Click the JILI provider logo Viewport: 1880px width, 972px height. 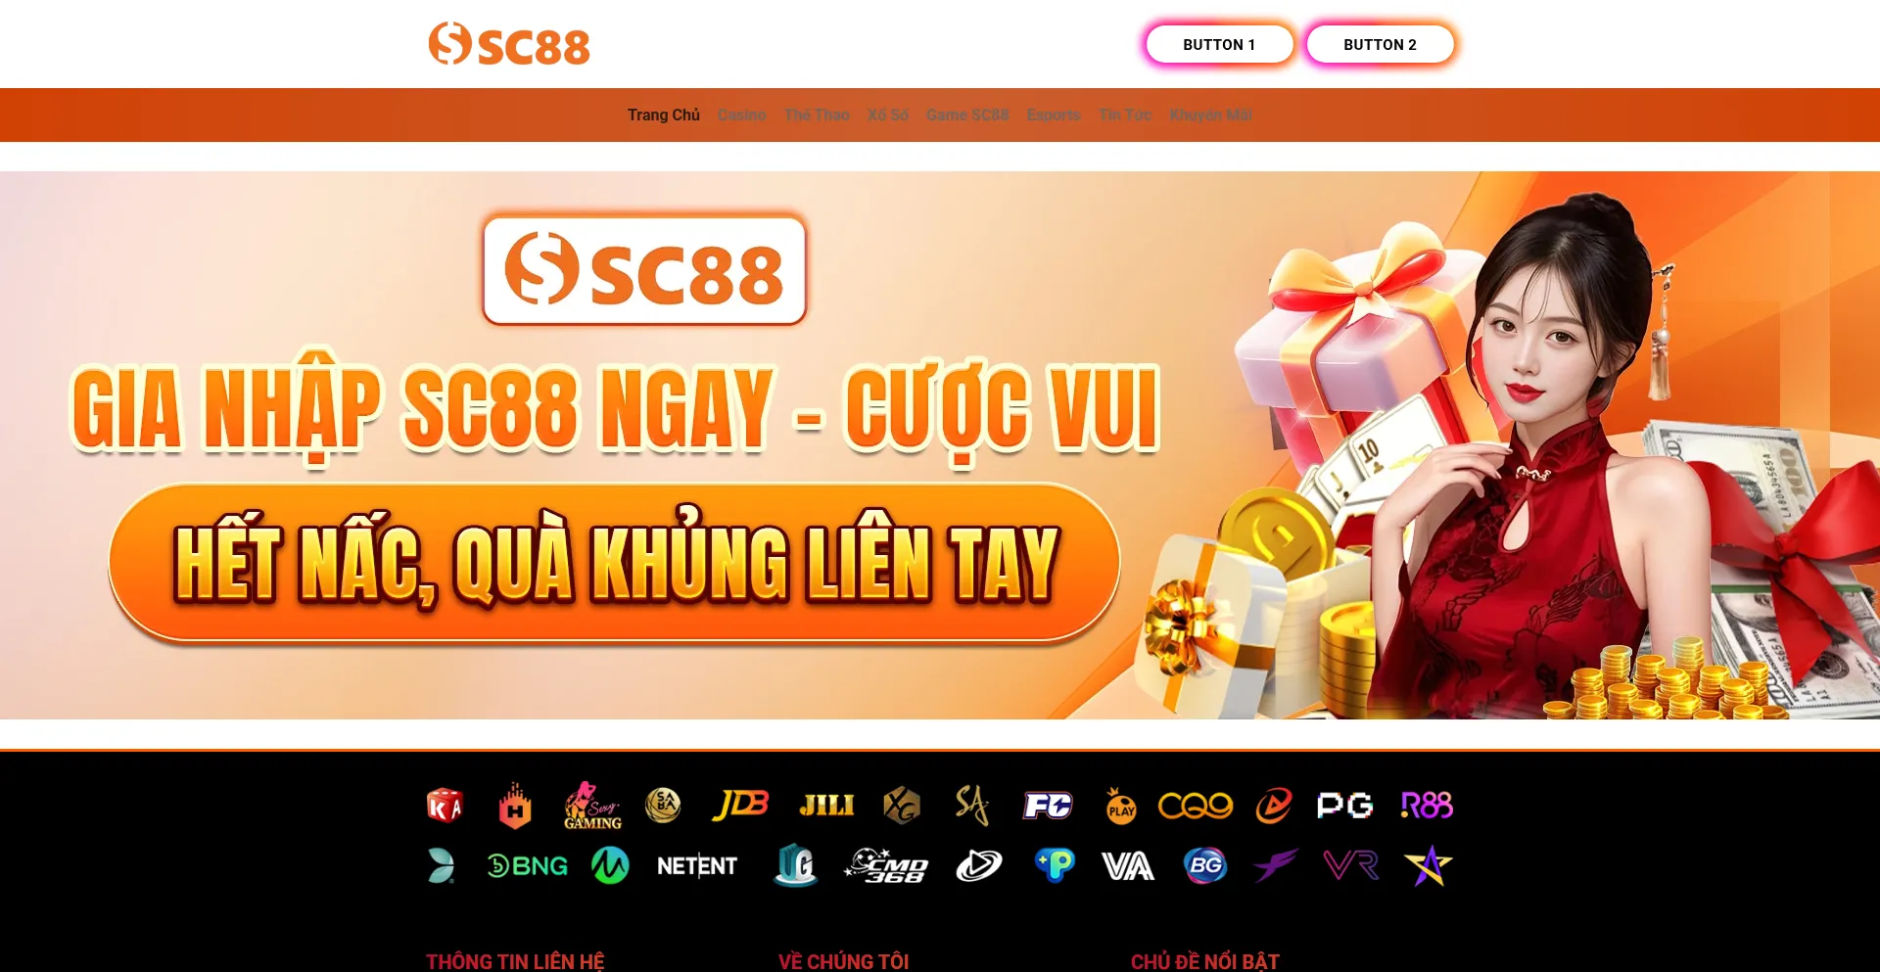826,806
